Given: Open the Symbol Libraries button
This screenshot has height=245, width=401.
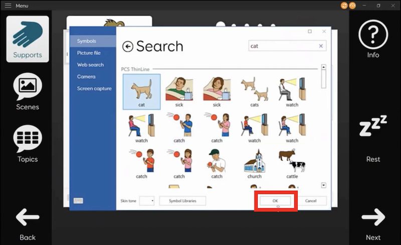Looking at the screenshot, I should coord(182,201).
